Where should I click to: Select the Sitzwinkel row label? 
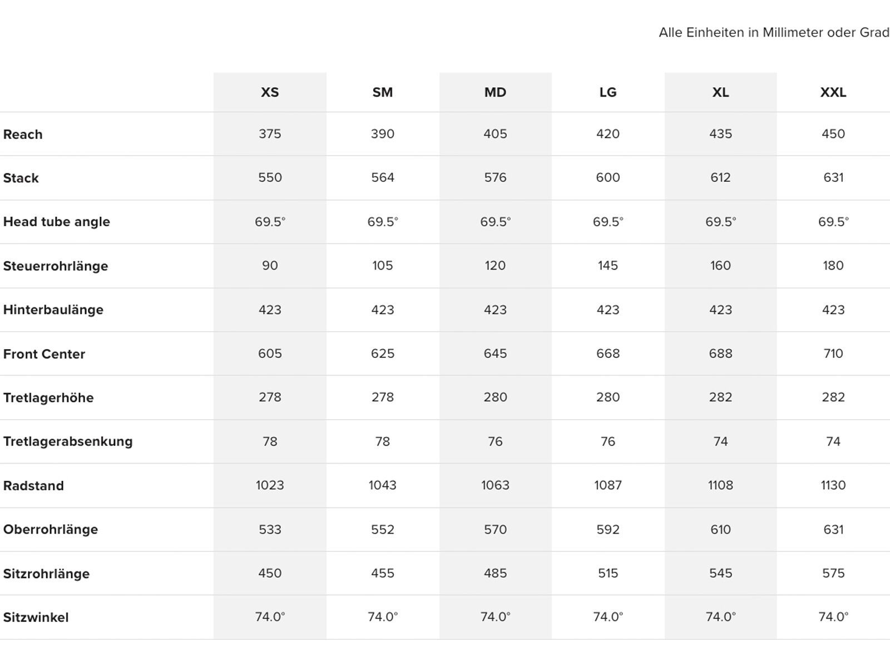click(x=36, y=618)
